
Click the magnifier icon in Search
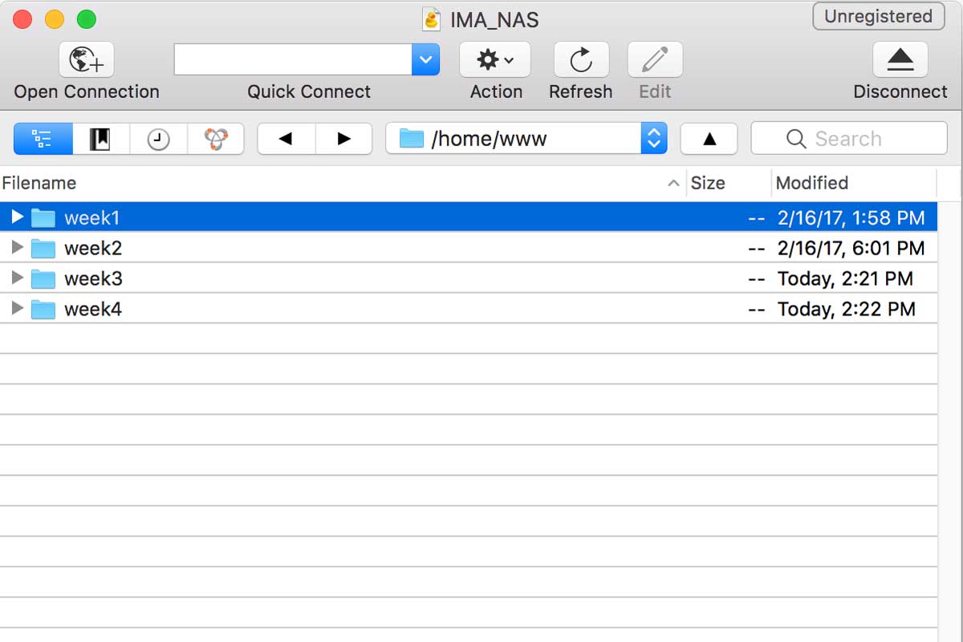pyautogui.click(x=796, y=140)
